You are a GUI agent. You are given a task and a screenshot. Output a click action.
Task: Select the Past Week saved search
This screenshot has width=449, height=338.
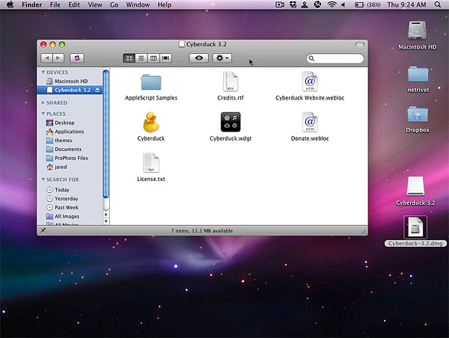(x=70, y=207)
